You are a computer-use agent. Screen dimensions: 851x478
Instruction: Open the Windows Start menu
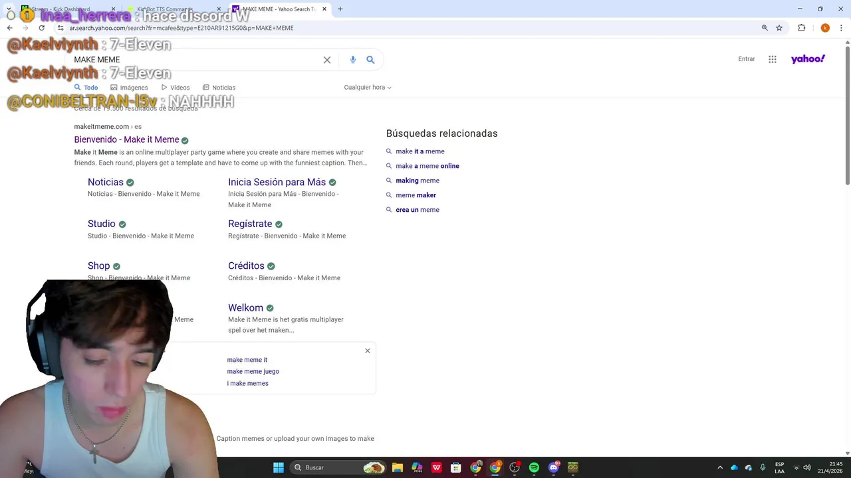coord(279,467)
